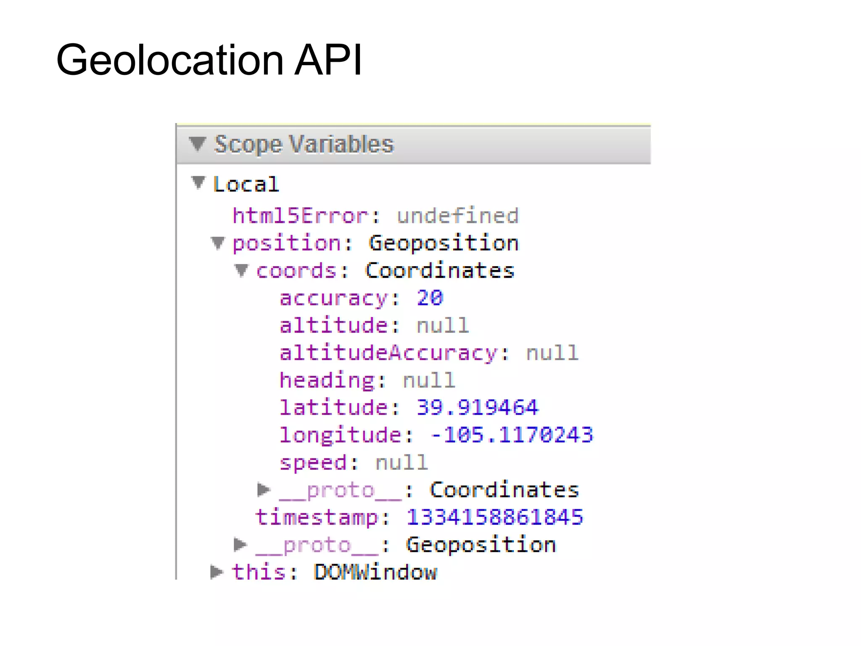
Task: Expand the __proto__ Geoposition triangle
Action: click(x=240, y=544)
